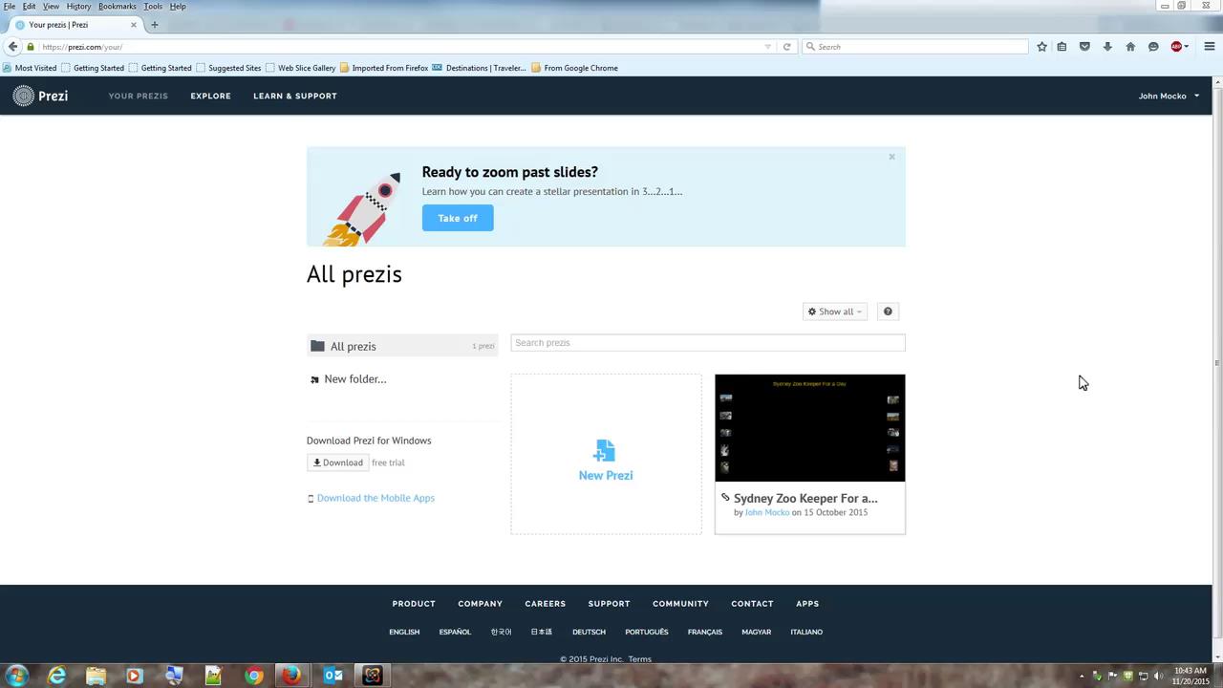Image resolution: width=1223 pixels, height=688 pixels.
Task: Open Download the Mobile Apps link
Action: pyautogui.click(x=375, y=498)
